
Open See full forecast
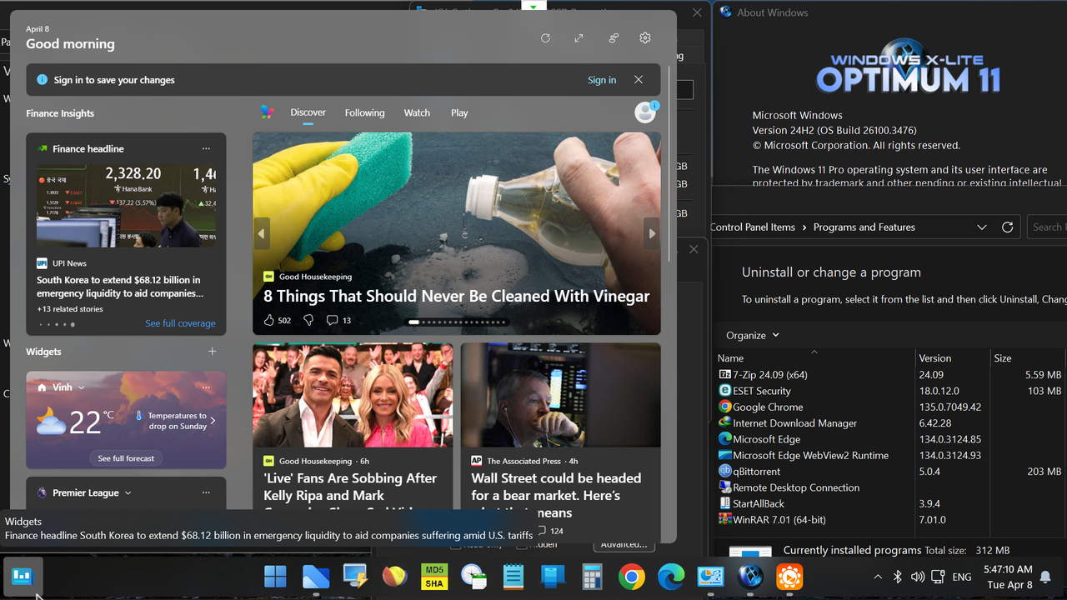pyautogui.click(x=126, y=457)
